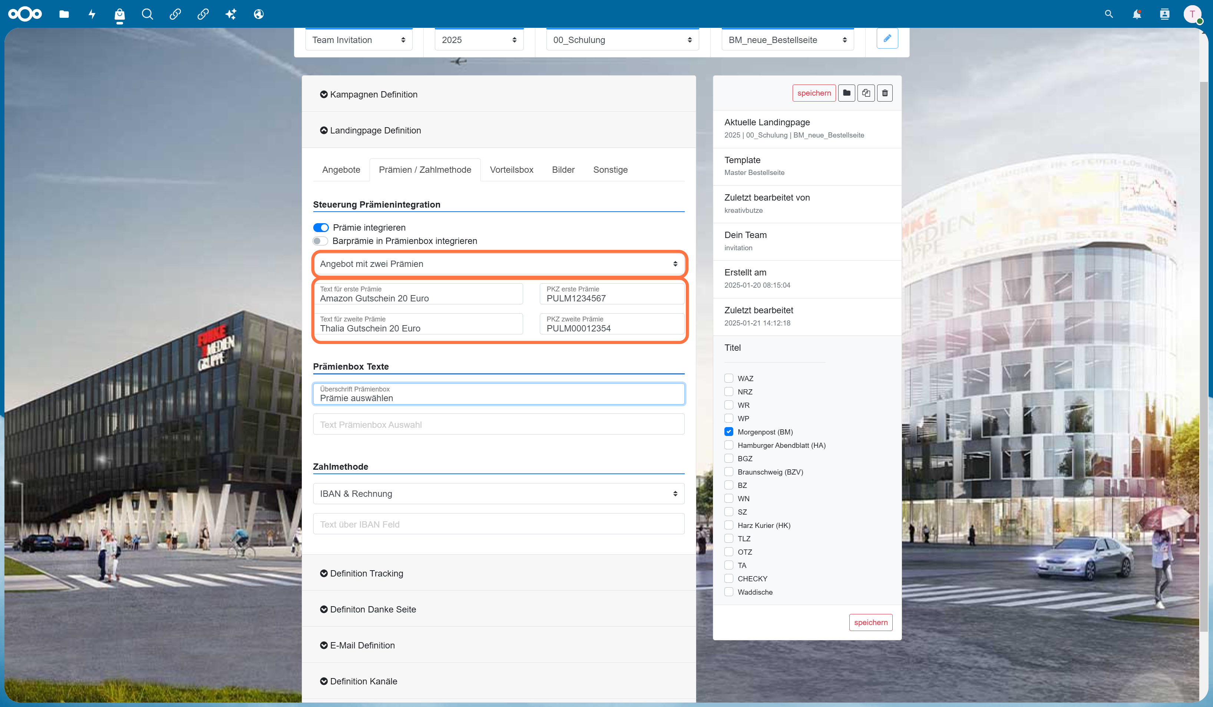Check the Hamburger Abendblatt (HA) checkbox

point(729,445)
